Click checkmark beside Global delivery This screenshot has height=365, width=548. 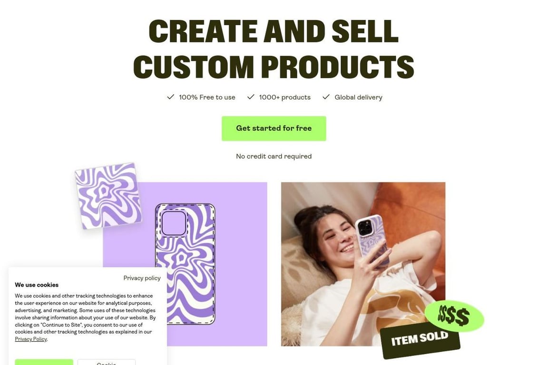326,97
